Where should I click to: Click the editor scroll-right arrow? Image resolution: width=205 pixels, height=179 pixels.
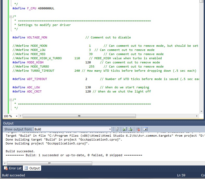click(197, 116)
